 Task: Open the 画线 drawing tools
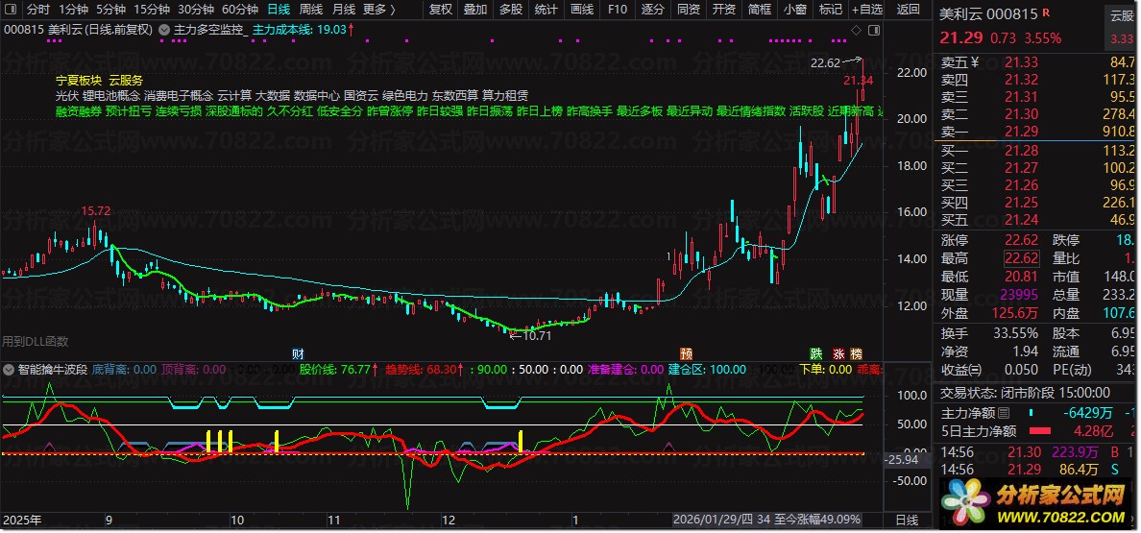(581, 10)
